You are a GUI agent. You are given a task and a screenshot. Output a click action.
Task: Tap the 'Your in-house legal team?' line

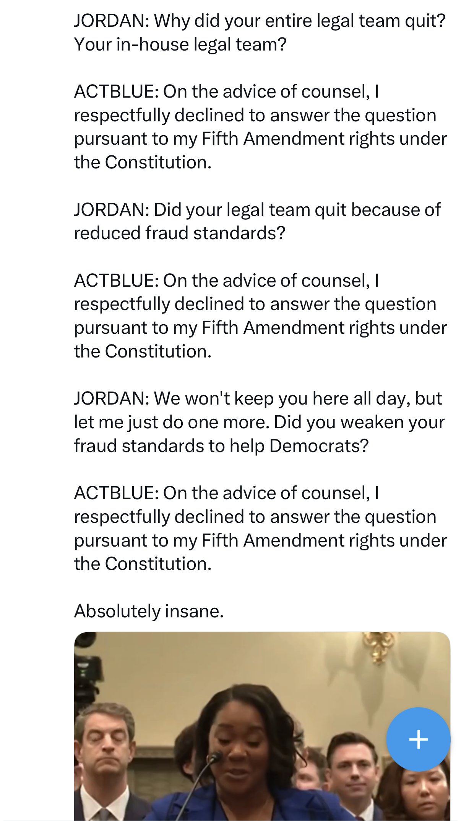(180, 44)
